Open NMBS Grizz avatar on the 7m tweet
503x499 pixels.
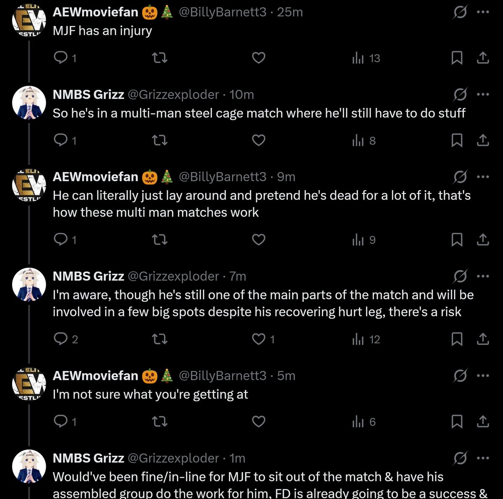[x=29, y=285]
